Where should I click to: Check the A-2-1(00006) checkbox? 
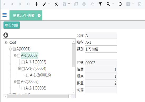(x=23, y=88)
